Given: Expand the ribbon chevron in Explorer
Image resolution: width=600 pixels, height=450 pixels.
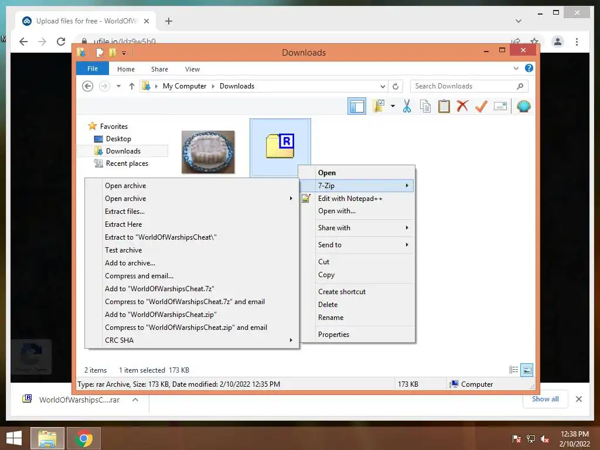Looking at the screenshot, I should click(516, 69).
